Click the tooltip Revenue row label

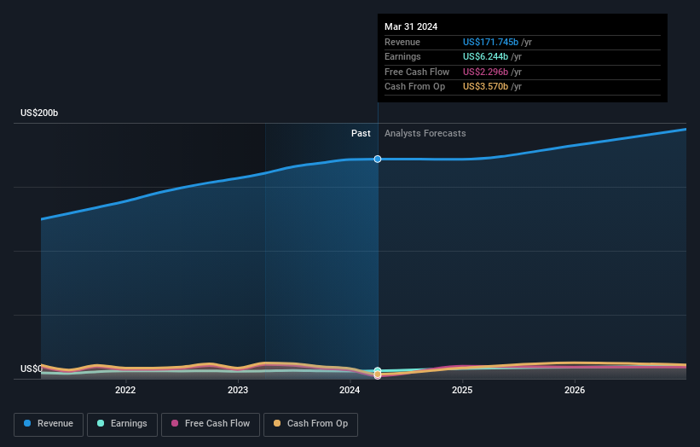tap(402, 42)
